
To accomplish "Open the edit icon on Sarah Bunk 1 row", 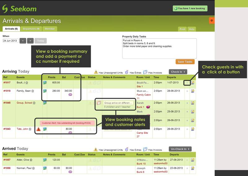I will [193, 103].
